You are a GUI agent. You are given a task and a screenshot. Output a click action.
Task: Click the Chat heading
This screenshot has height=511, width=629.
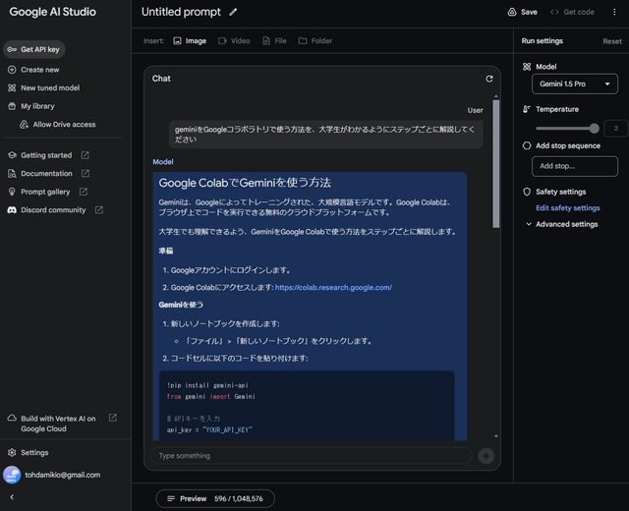pos(161,79)
